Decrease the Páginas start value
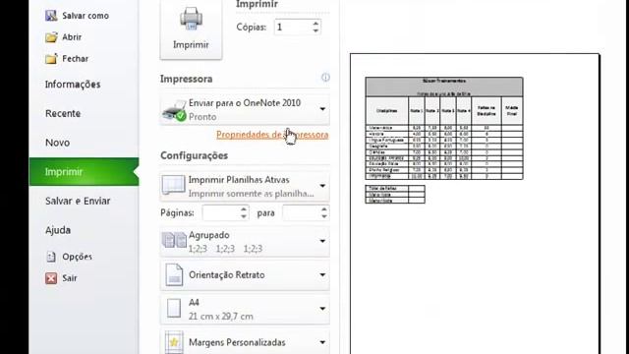The image size is (629, 354). pos(244,216)
